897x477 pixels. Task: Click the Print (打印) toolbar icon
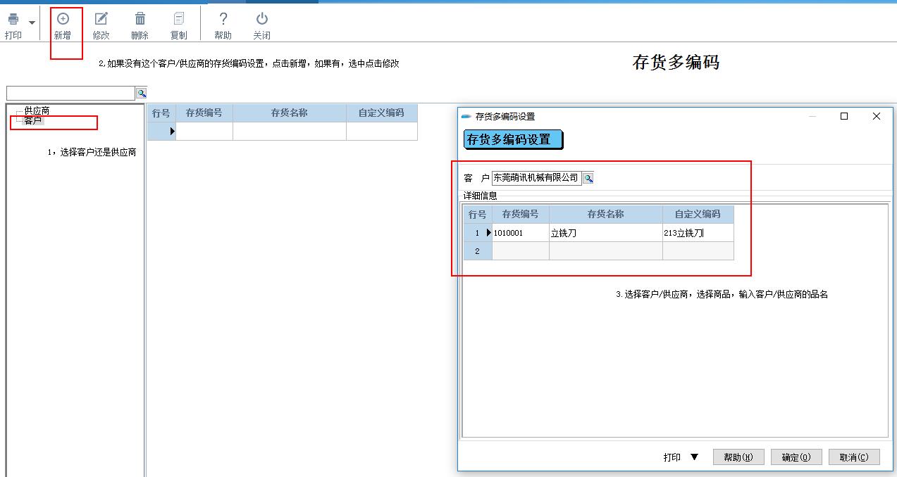pyautogui.click(x=13, y=20)
